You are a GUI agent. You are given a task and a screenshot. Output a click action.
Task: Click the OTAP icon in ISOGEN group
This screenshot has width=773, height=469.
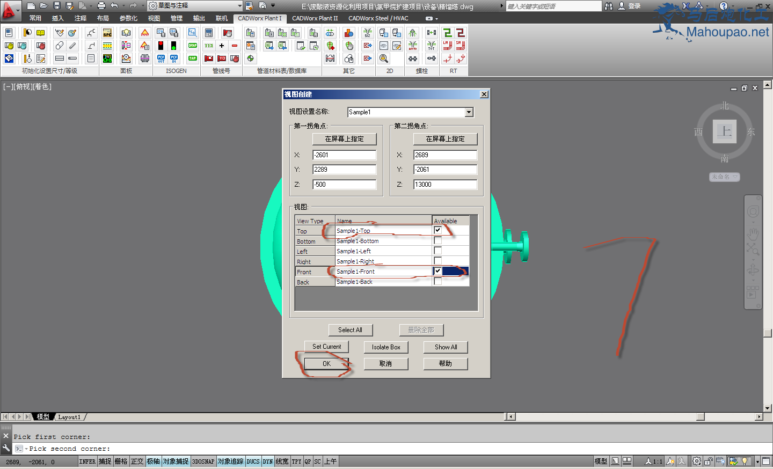(193, 46)
